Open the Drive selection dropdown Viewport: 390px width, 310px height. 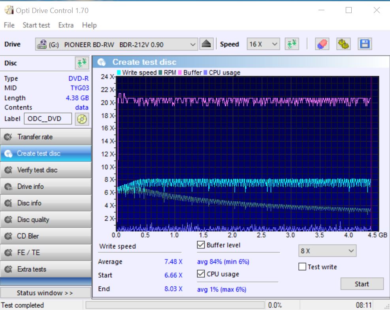point(116,45)
